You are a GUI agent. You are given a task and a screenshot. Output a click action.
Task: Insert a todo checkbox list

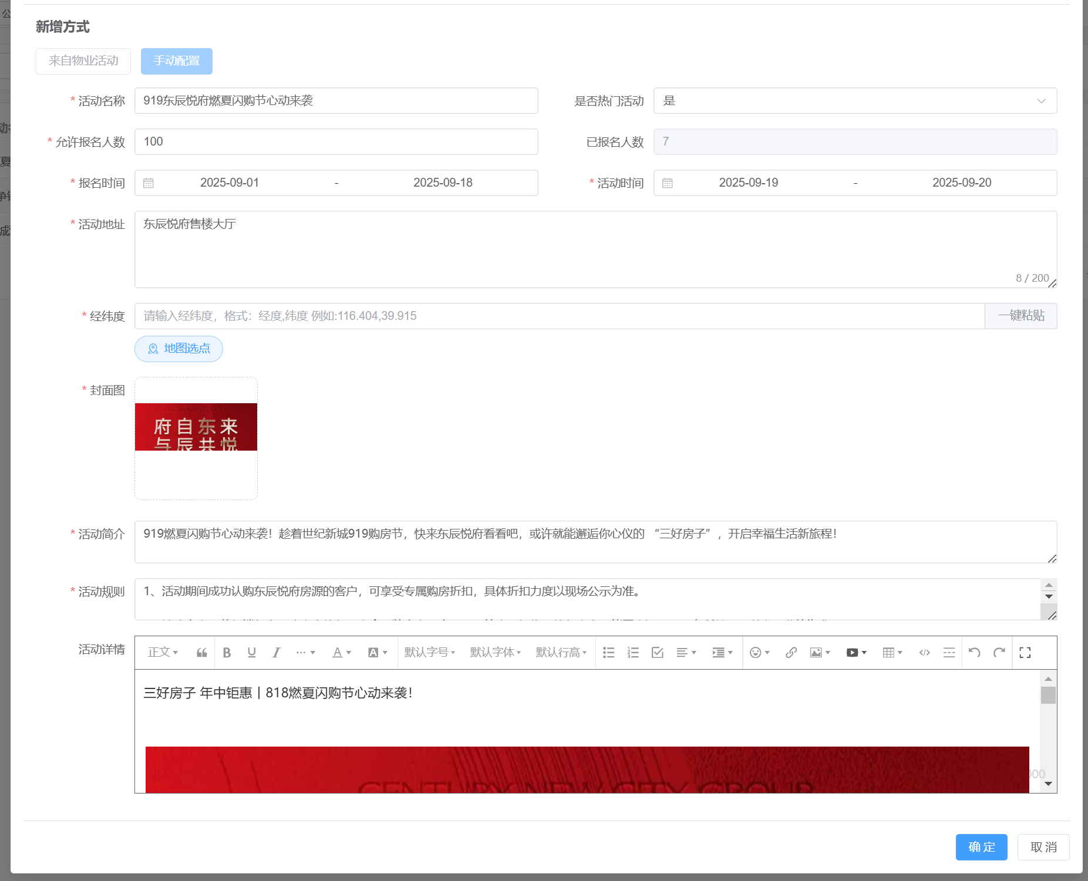[657, 653]
